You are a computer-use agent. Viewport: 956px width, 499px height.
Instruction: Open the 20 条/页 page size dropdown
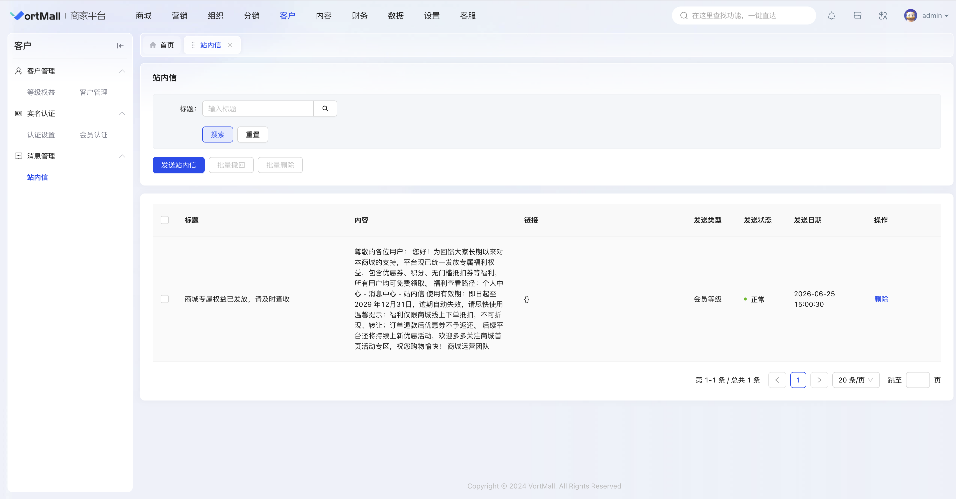tap(856, 380)
